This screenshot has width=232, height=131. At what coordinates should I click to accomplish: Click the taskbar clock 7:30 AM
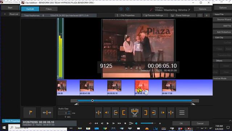(219, 128)
